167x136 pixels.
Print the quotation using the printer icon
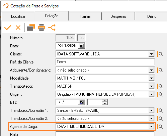click(x=41, y=28)
